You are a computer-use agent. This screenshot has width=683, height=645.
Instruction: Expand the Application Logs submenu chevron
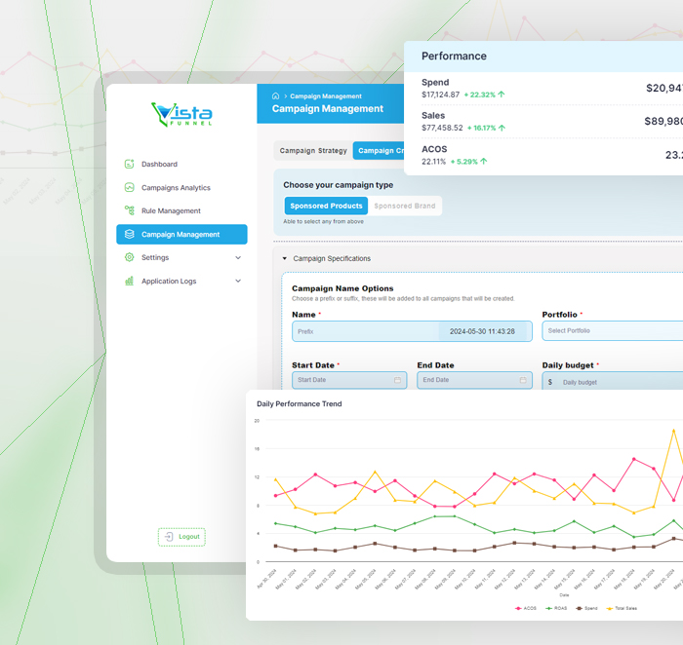(x=238, y=281)
